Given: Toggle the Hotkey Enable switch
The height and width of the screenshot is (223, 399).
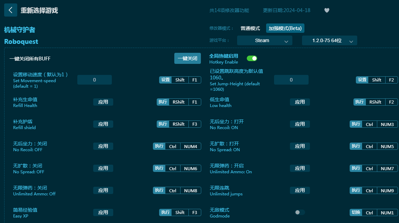Looking at the screenshot, I should click(252, 59).
